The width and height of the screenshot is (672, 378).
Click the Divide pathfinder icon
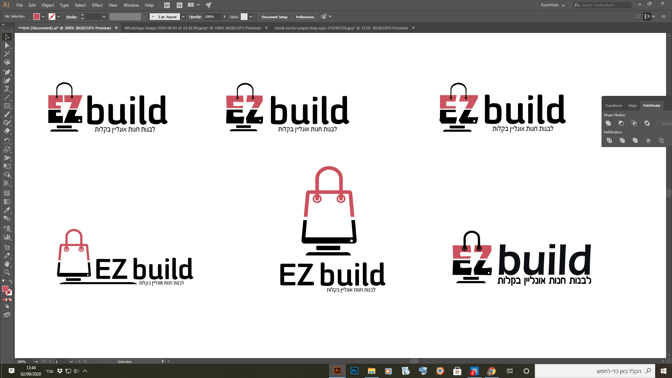tap(609, 140)
